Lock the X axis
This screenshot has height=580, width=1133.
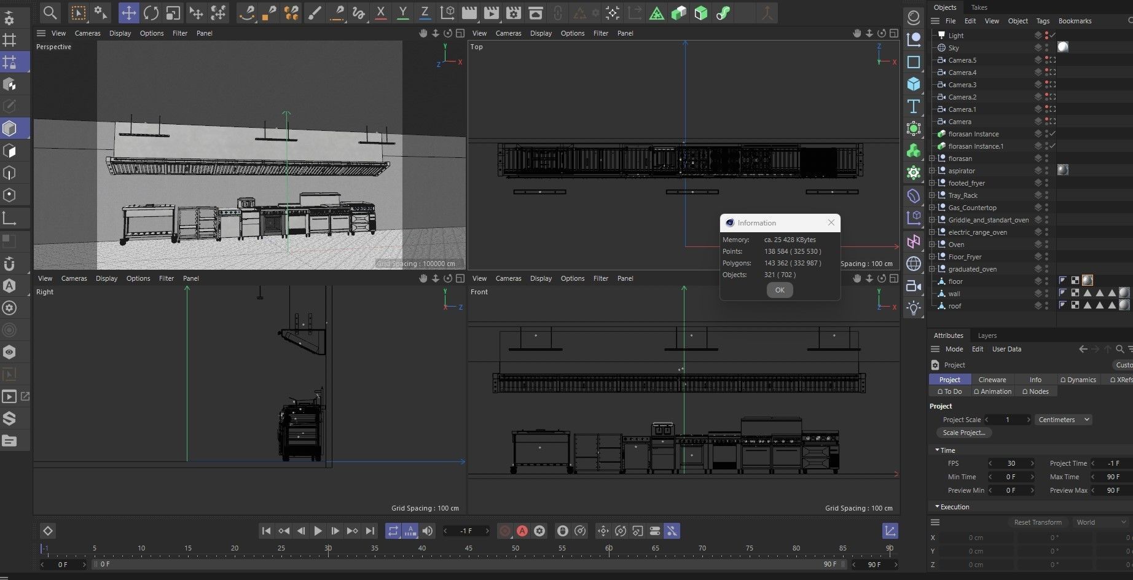coord(381,12)
